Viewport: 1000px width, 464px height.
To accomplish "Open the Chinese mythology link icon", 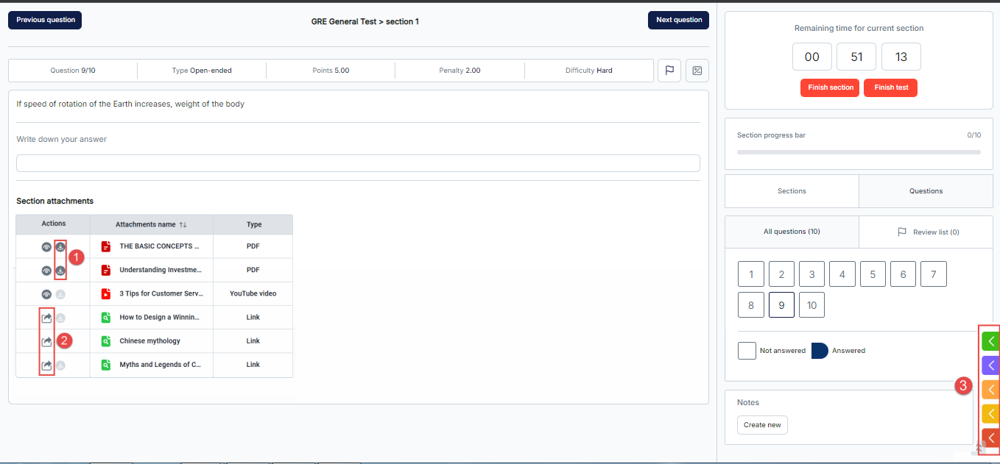I will [x=46, y=341].
